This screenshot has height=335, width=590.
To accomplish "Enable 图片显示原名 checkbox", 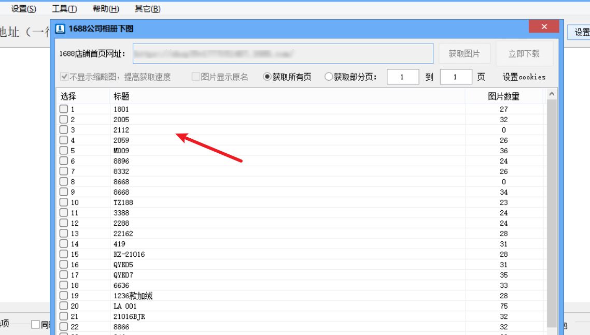I will 195,77.
